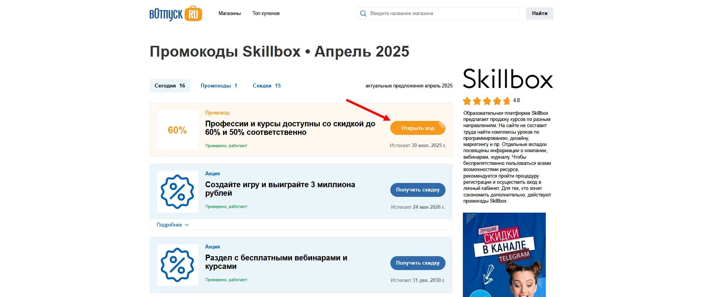Click the text Истекает 24 мая 2026 г.

tap(418, 207)
